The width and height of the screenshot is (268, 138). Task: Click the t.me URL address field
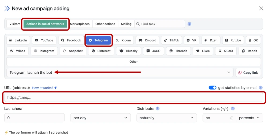click(134, 98)
